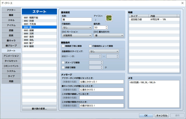The width and height of the screenshot is (186, 119).
Task: Click the メモ text area
Action: pyautogui.click(x=154, y=94)
